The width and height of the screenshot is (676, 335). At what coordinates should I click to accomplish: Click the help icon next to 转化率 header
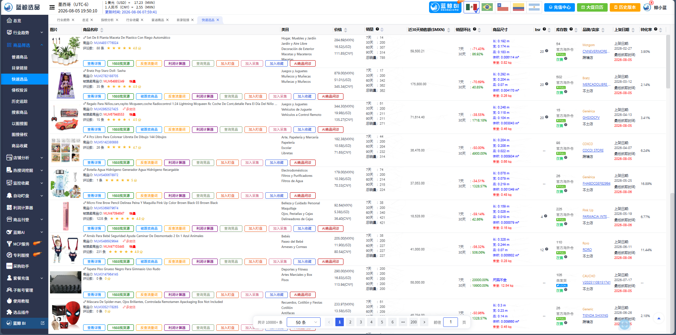pyautogui.click(x=656, y=29)
